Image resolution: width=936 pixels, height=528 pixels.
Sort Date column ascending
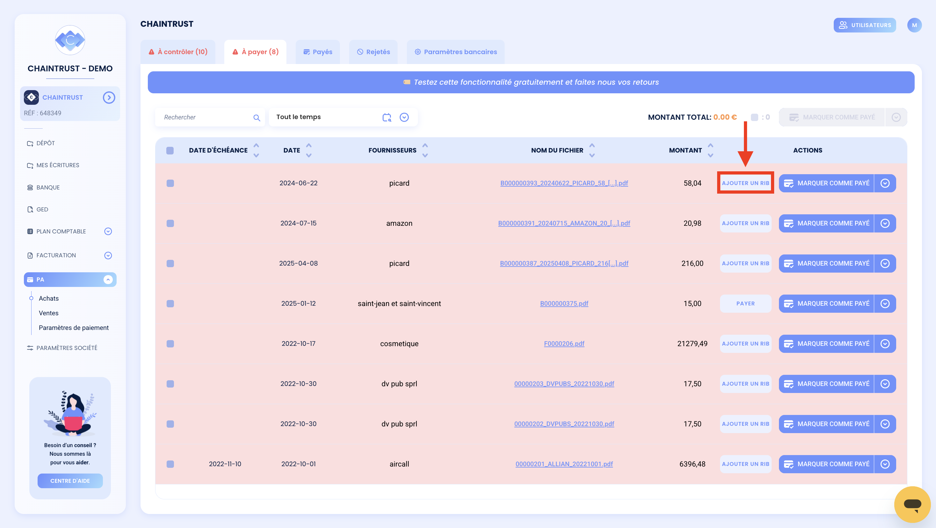pyautogui.click(x=309, y=146)
